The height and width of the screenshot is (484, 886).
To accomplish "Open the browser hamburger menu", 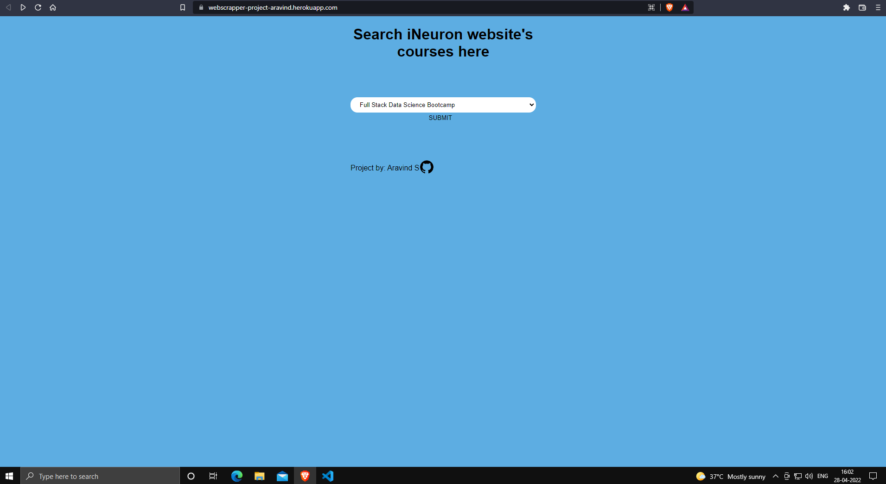I will coord(878,7).
